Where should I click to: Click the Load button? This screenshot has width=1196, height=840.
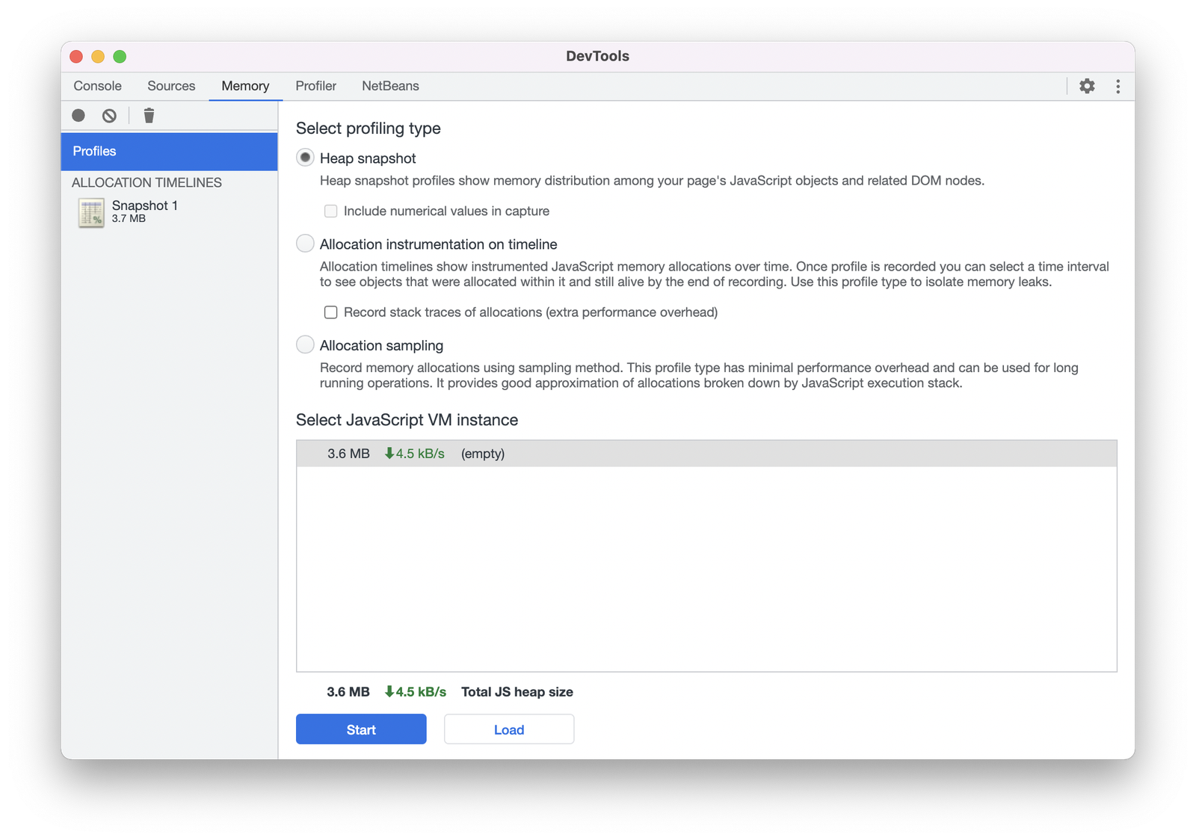point(509,729)
